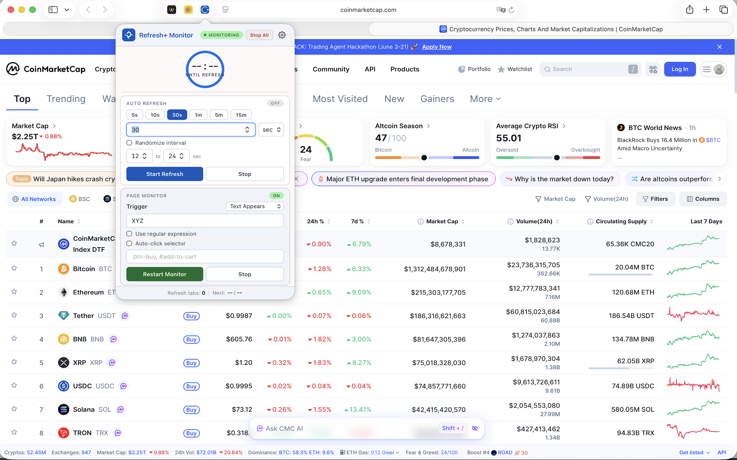Select the 1m preset interval
Image resolution: width=737 pixels, height=460 pixels.
point(198,115)
